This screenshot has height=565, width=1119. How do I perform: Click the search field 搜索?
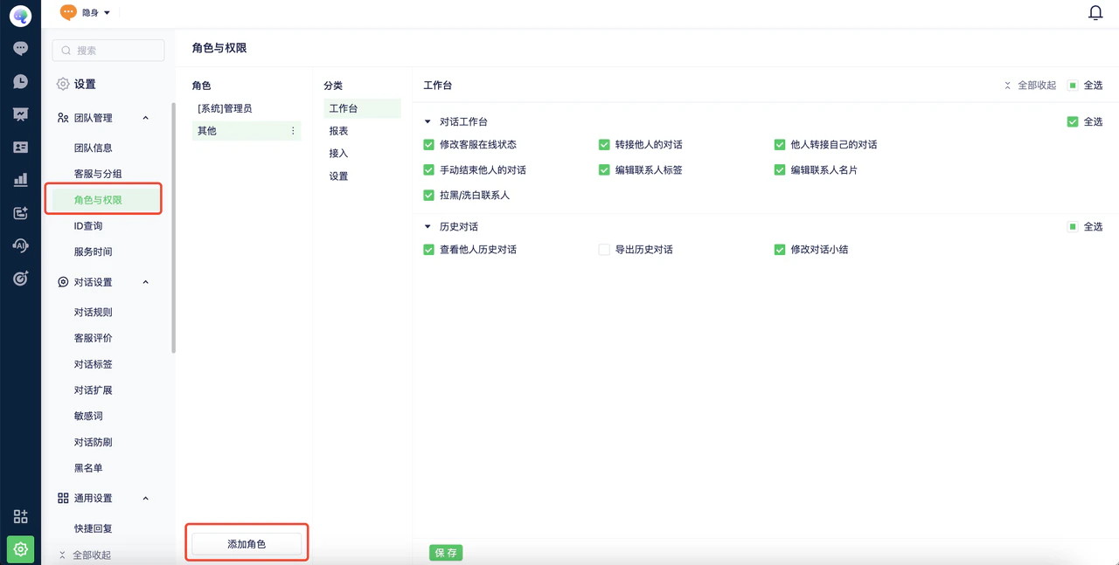click(x=108, y=51)
